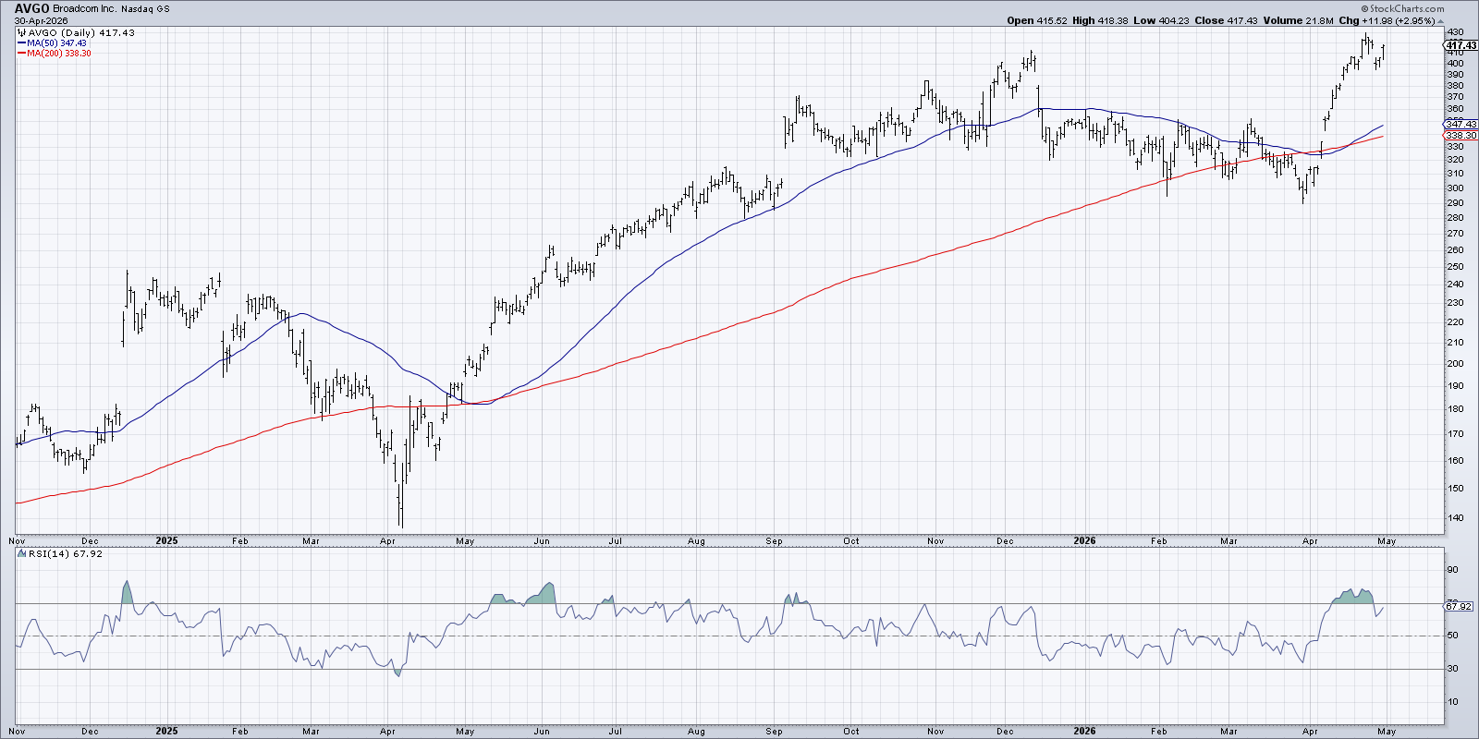Click the 10 level on RSI axis
This screenshot has height=739, width=1479.
(1452, 702)
